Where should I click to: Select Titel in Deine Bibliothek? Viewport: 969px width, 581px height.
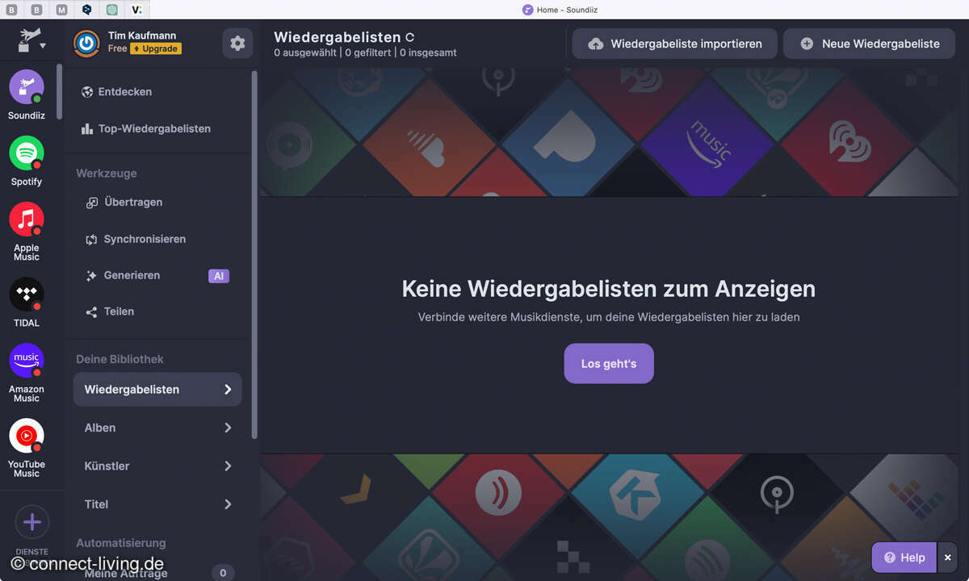coord(157,504)
